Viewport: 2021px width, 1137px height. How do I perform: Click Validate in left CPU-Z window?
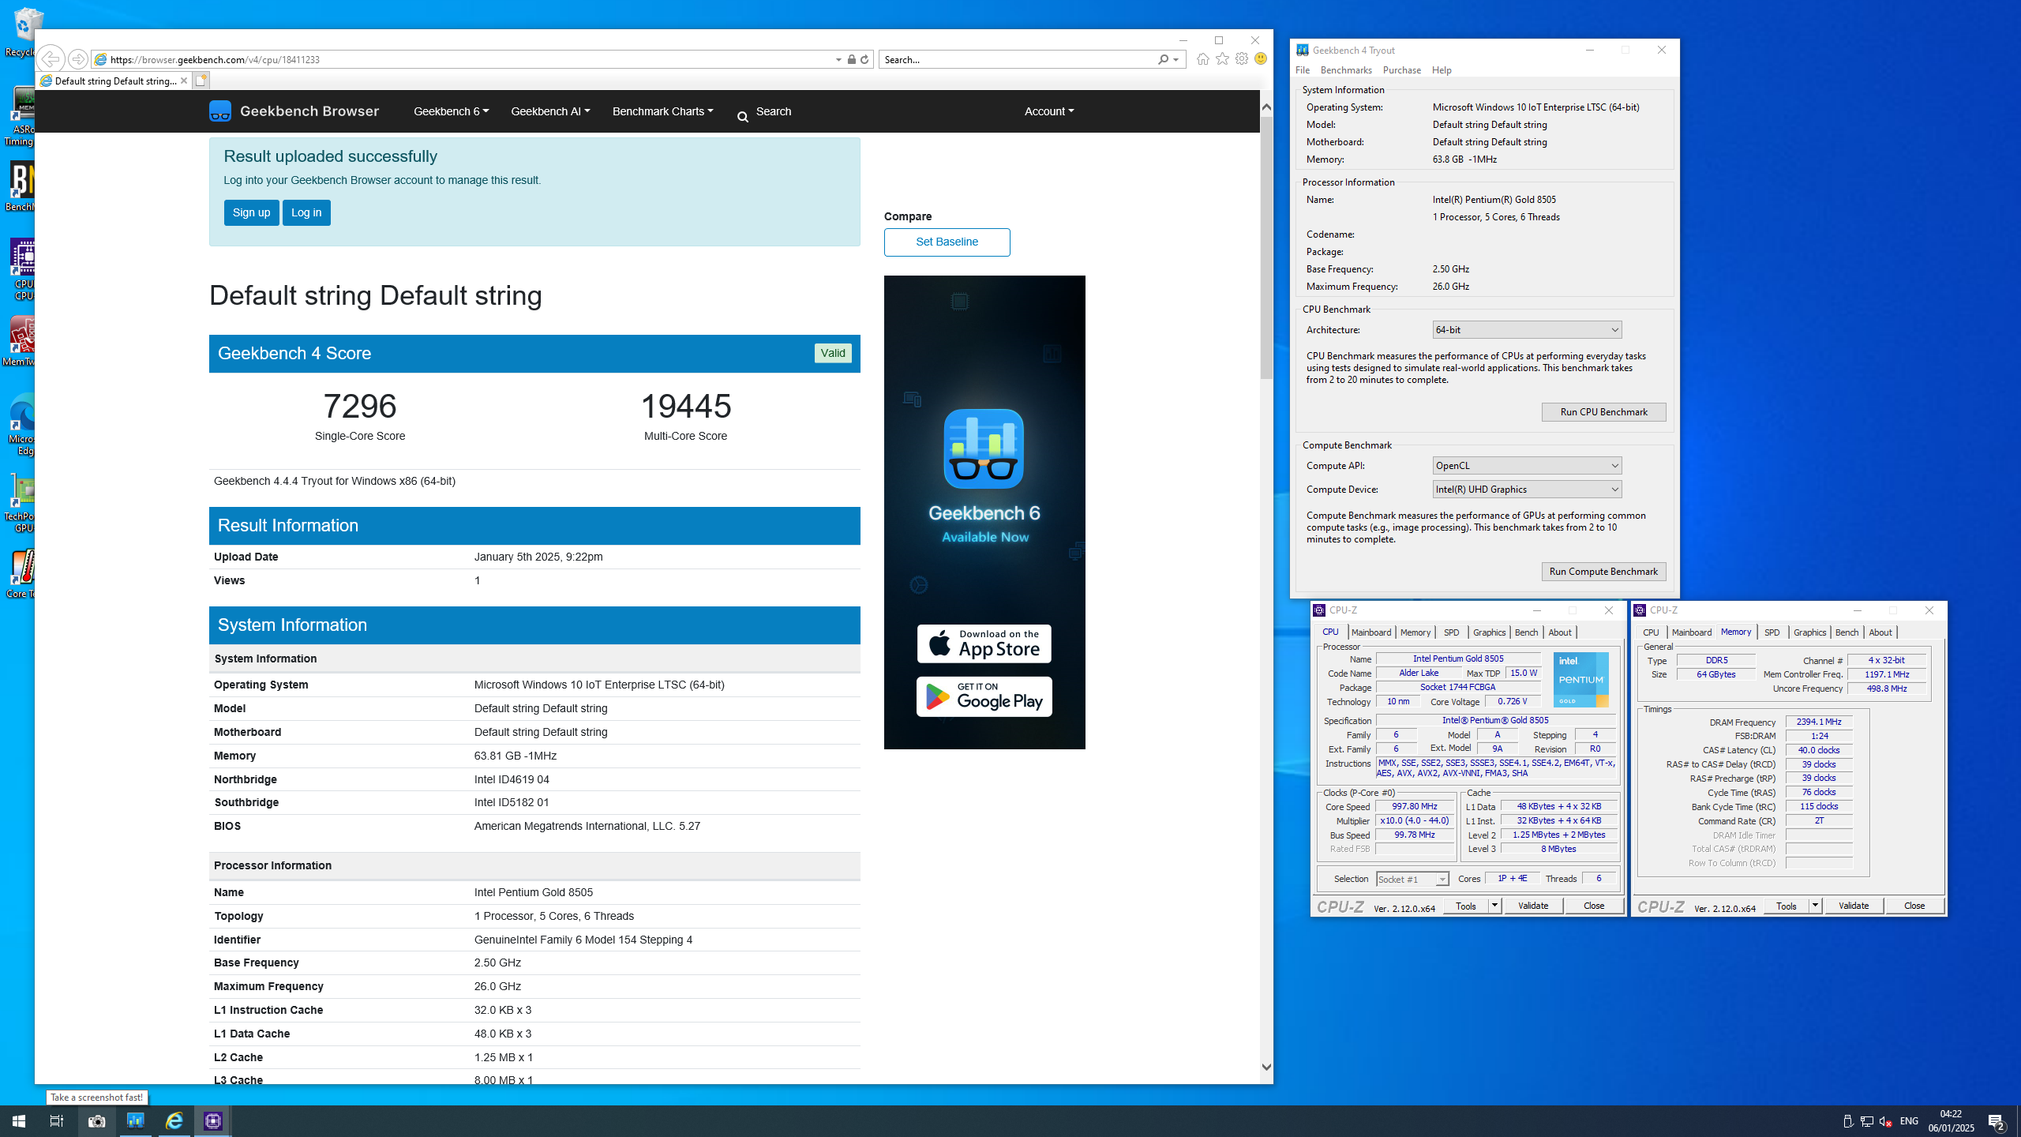(x=1533, y=906)
